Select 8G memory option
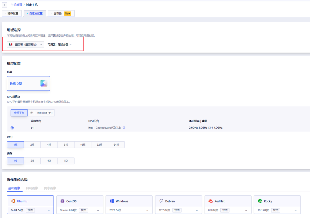The image size is (310, 218). 66,161
